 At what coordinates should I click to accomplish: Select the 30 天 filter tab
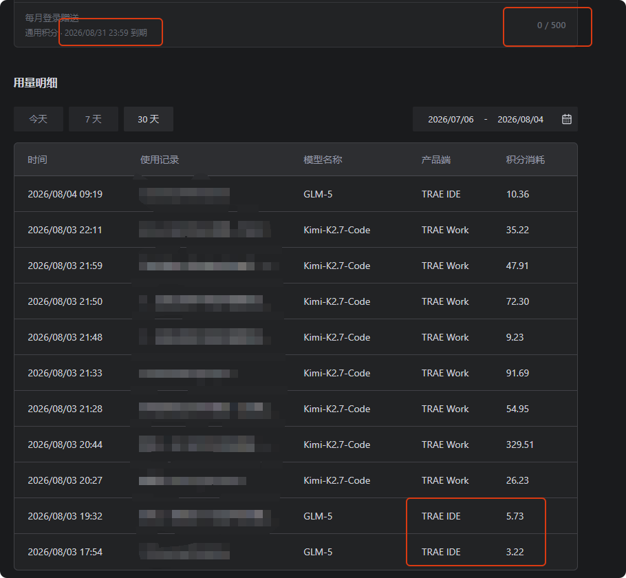pyautogui.click(x=149, y=119)
